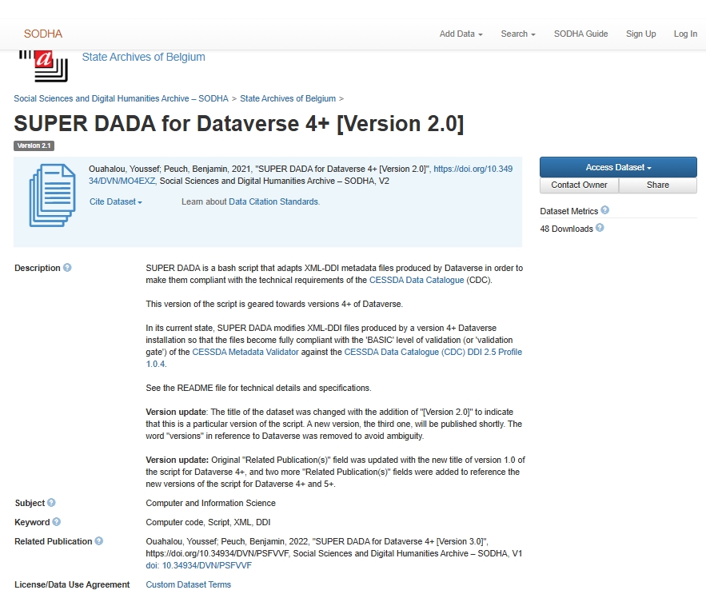
Task: Click the Contact Owner button
Action: [x=579, y=185]
